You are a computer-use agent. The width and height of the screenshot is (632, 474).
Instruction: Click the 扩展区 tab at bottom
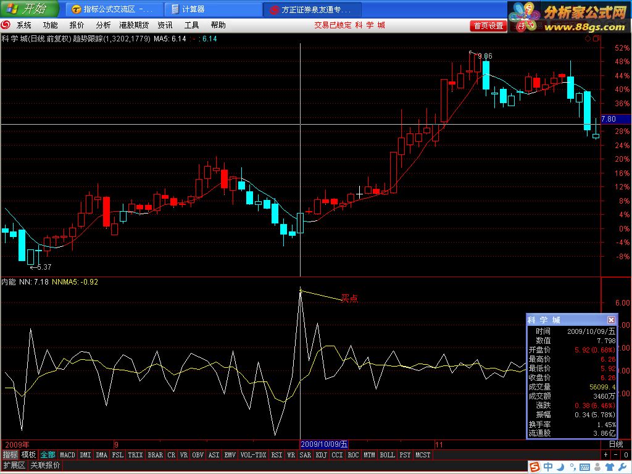tap(14, 465)
